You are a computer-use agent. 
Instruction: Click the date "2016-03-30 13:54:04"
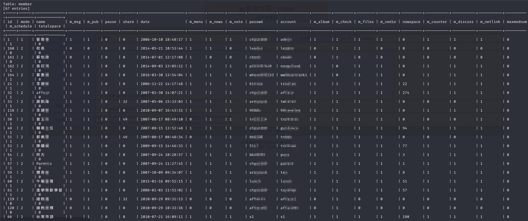pyautogui.click(x=162, y=75)
